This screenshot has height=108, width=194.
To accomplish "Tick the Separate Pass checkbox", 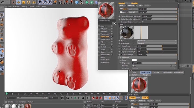I will pyautogui.click(x=143, y=22).
